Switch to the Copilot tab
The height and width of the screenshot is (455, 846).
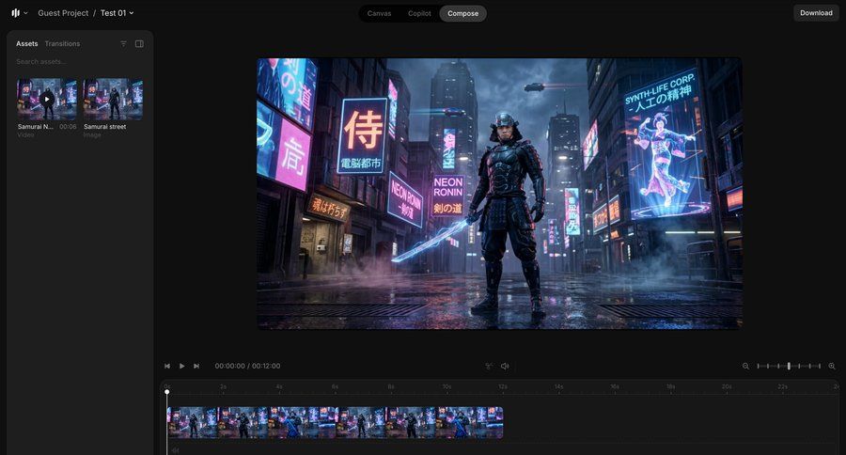tap(418, 13)
